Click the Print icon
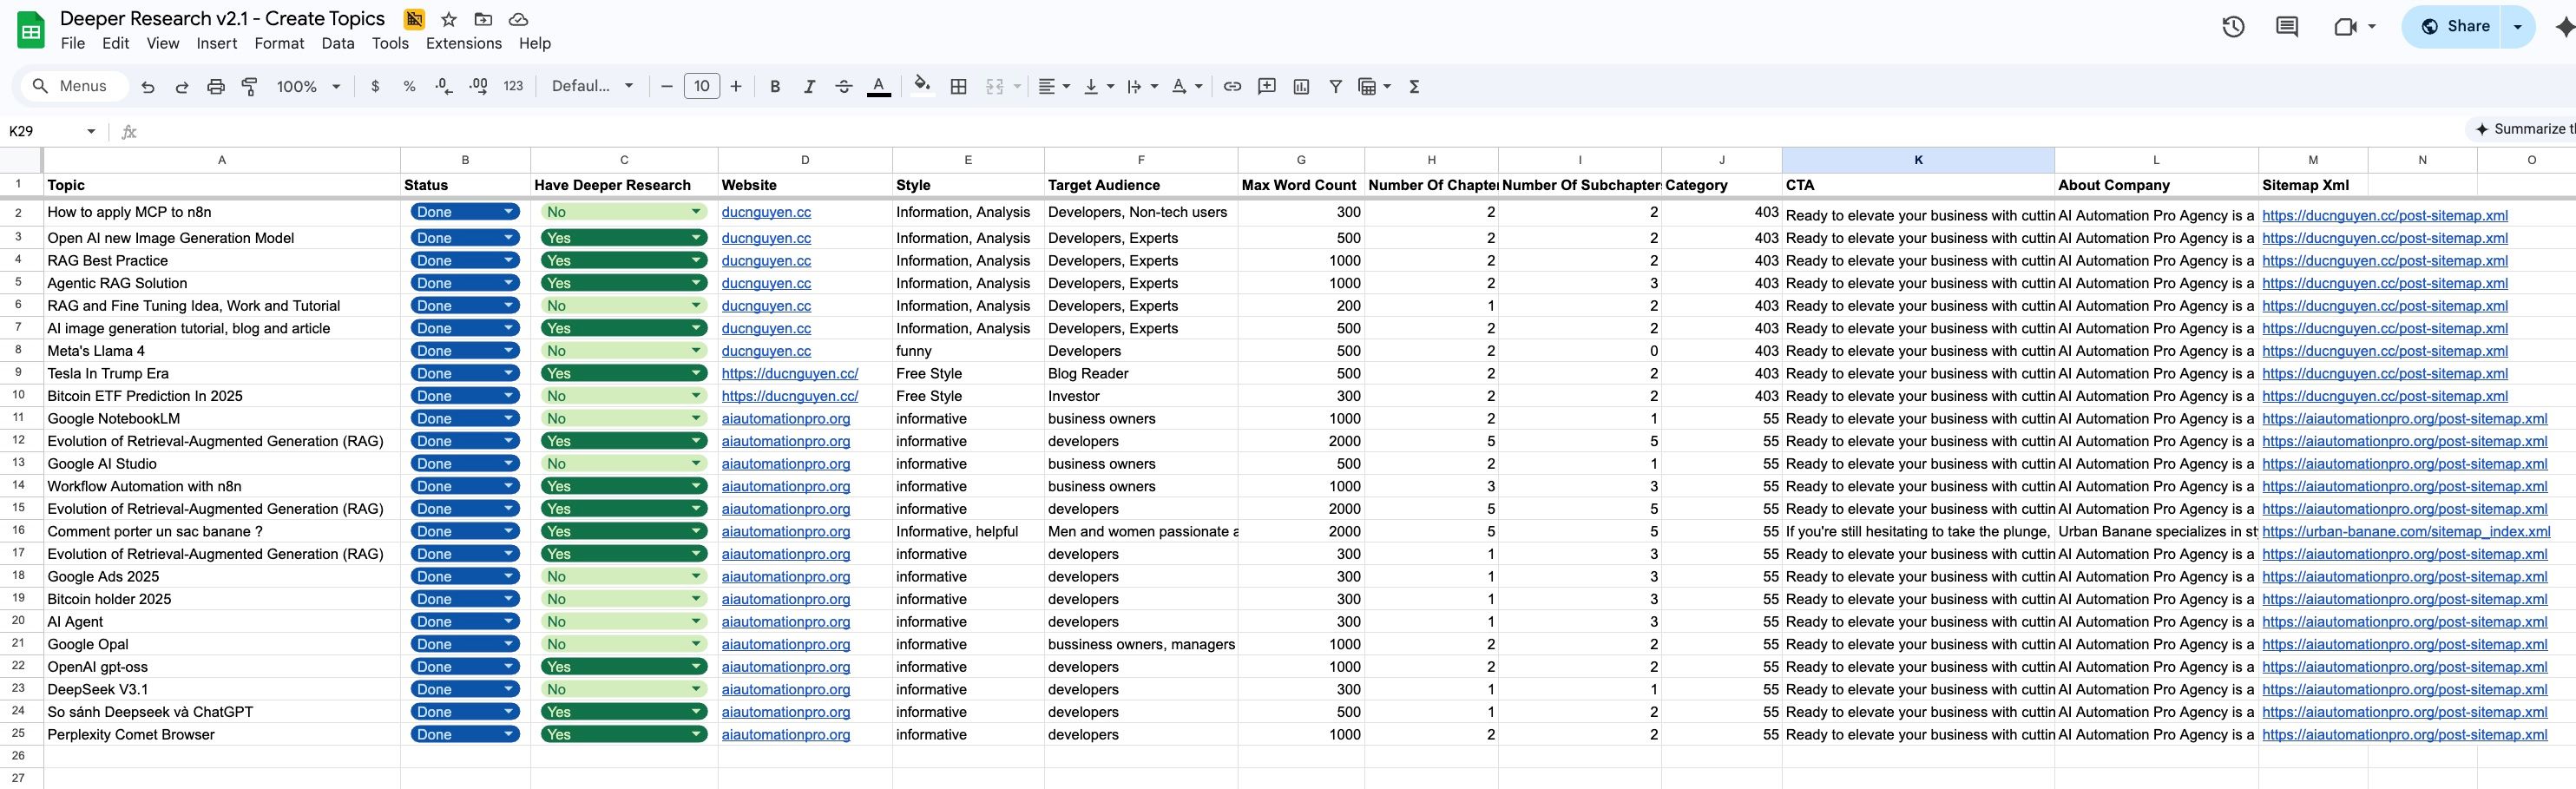2576x789 pixels. (216, 87)
